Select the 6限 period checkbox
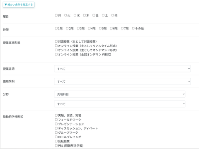Screen dimensions: 199x149 click(x=111, y=28)
